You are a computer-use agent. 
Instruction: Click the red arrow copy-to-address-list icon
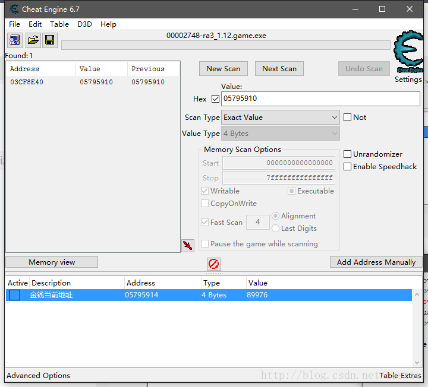188,246
